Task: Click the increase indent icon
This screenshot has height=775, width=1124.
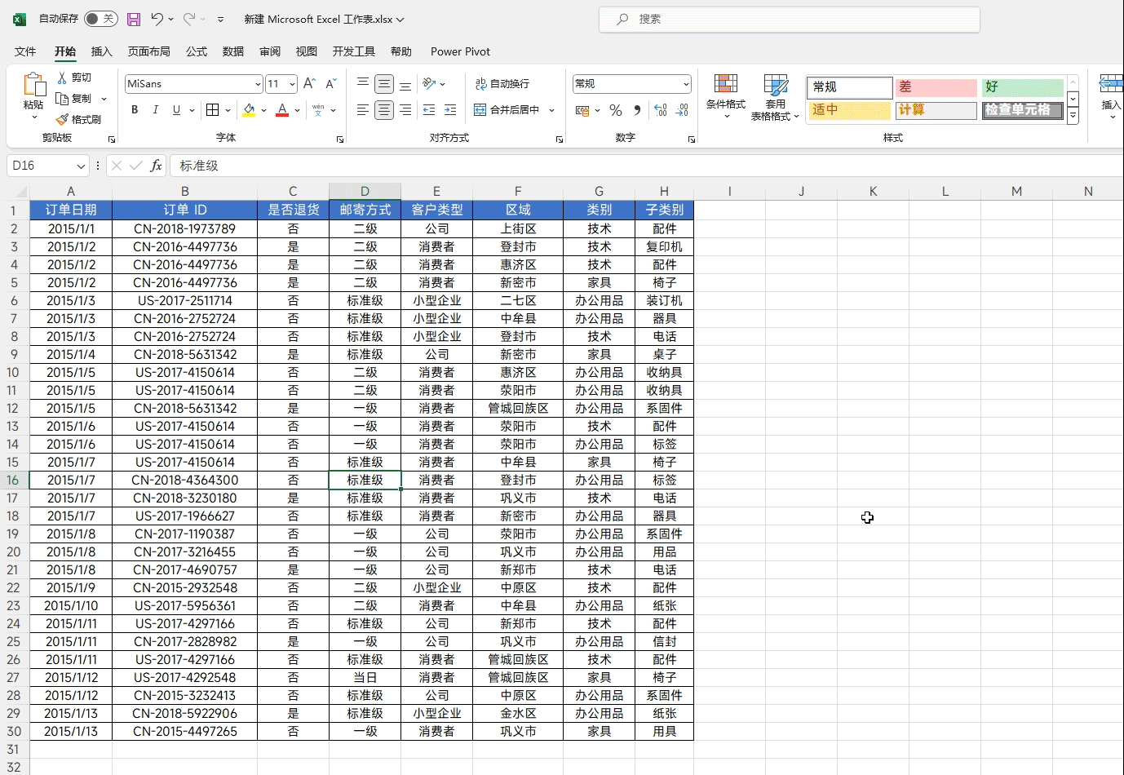Action: 449,110
